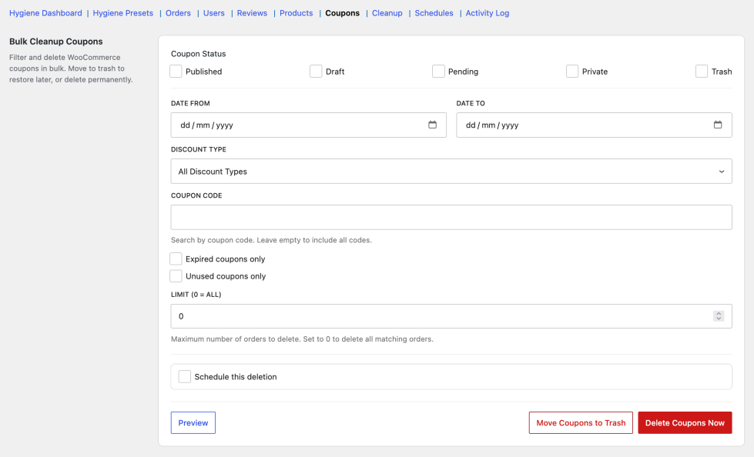Click into the Date To input

click(x=594, y=125)
